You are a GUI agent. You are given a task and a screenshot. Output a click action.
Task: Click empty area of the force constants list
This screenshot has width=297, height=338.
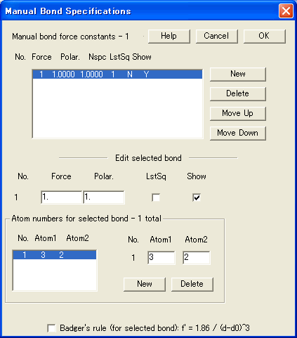(117, 108)
